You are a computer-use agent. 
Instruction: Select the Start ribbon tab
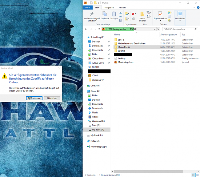click(x=97, y=8)
